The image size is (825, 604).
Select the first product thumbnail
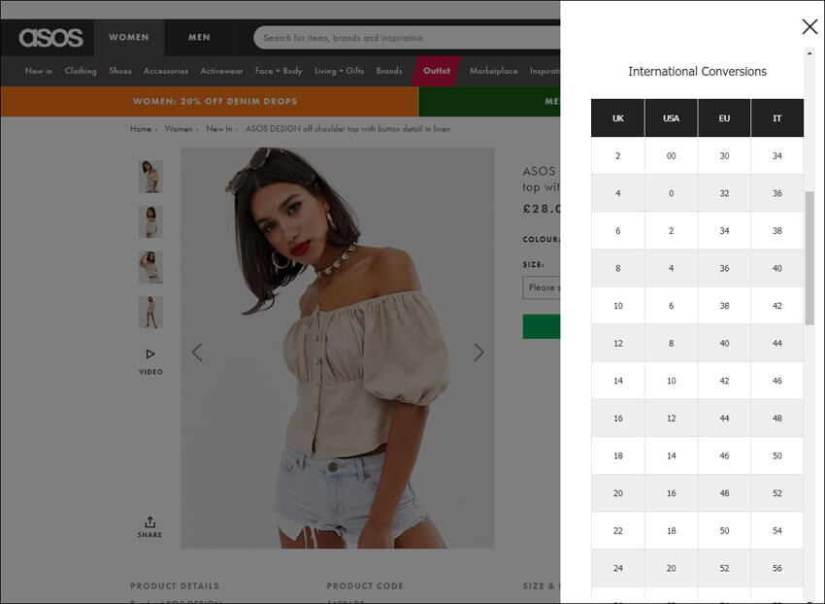click(x=150, y=177)
